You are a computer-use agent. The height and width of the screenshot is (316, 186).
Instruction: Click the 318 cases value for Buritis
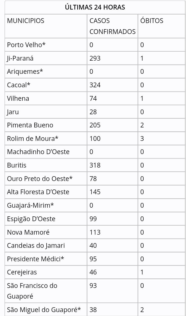pyautogui.click(x=95, y=165)
